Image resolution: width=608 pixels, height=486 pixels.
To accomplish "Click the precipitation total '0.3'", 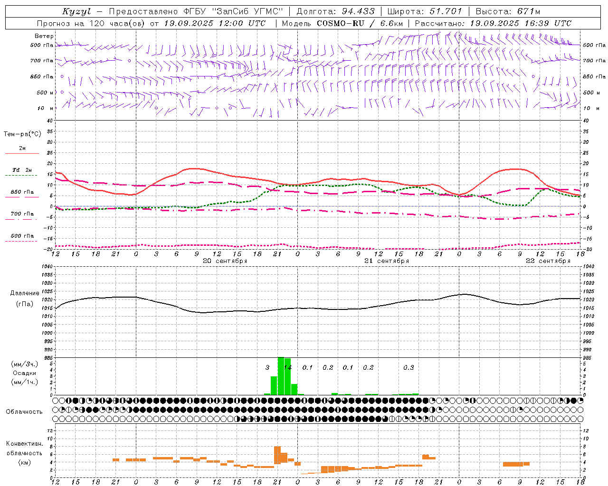I will (408, 368).
